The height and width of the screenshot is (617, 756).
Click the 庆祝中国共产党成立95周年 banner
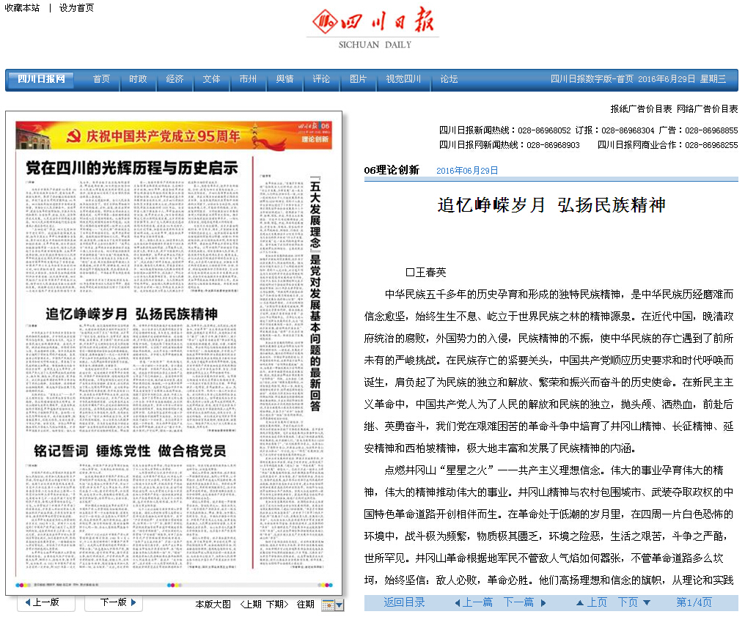[174, 136]
